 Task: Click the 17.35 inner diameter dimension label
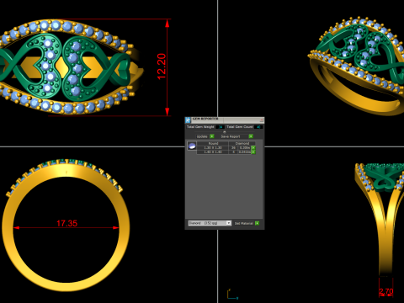[66, 223]
